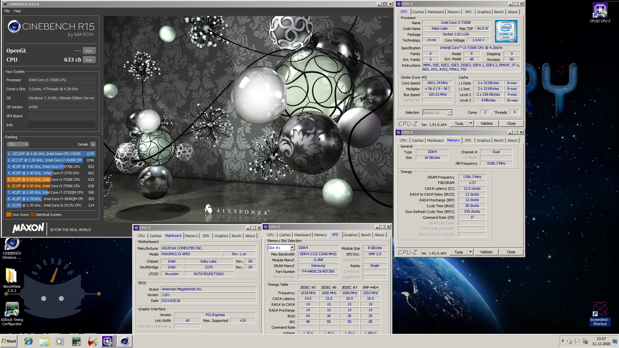Open the Action Center flag tray icon
The height and width of the screenshot is (348, 619).
(x=577, y=341)
